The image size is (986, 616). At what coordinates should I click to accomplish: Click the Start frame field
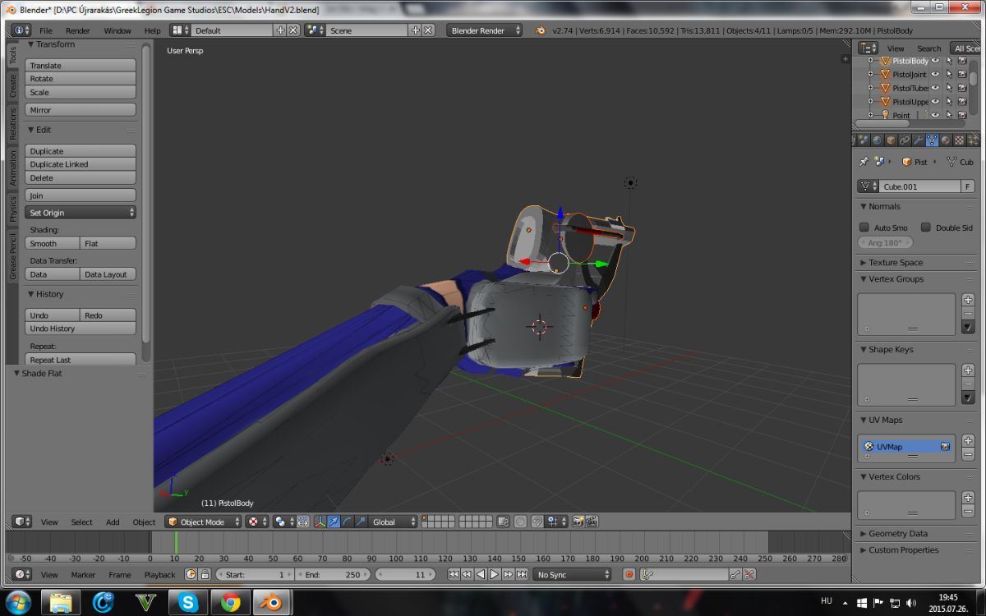pyautogui.click(x=256, y=575)
